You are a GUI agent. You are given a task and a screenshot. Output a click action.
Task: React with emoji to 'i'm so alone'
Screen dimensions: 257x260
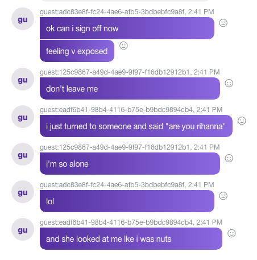[229, 158]
